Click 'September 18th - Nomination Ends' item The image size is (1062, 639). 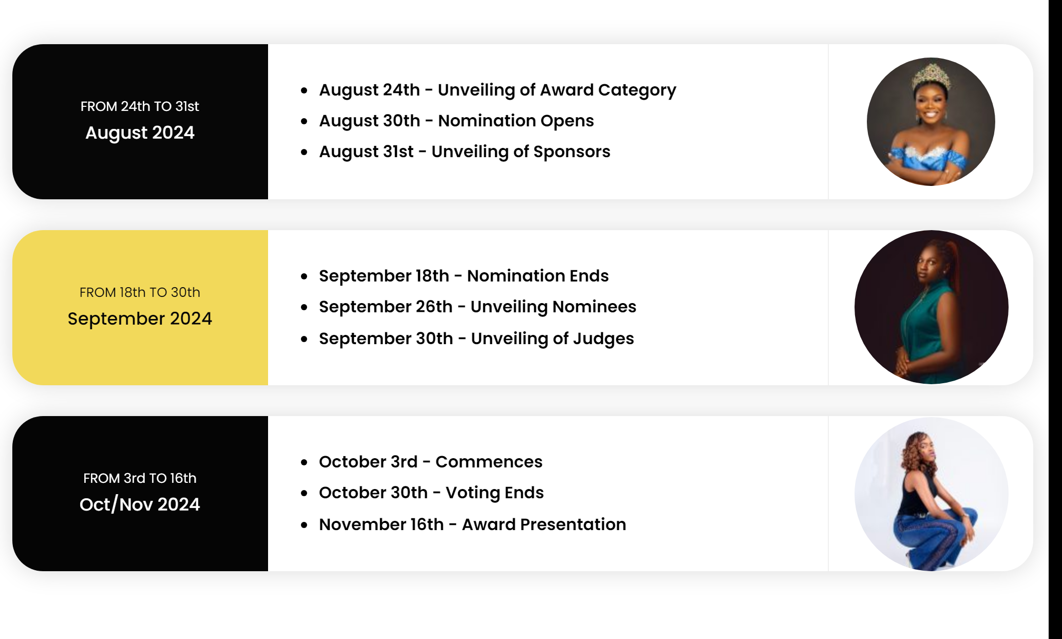(463, 276)
